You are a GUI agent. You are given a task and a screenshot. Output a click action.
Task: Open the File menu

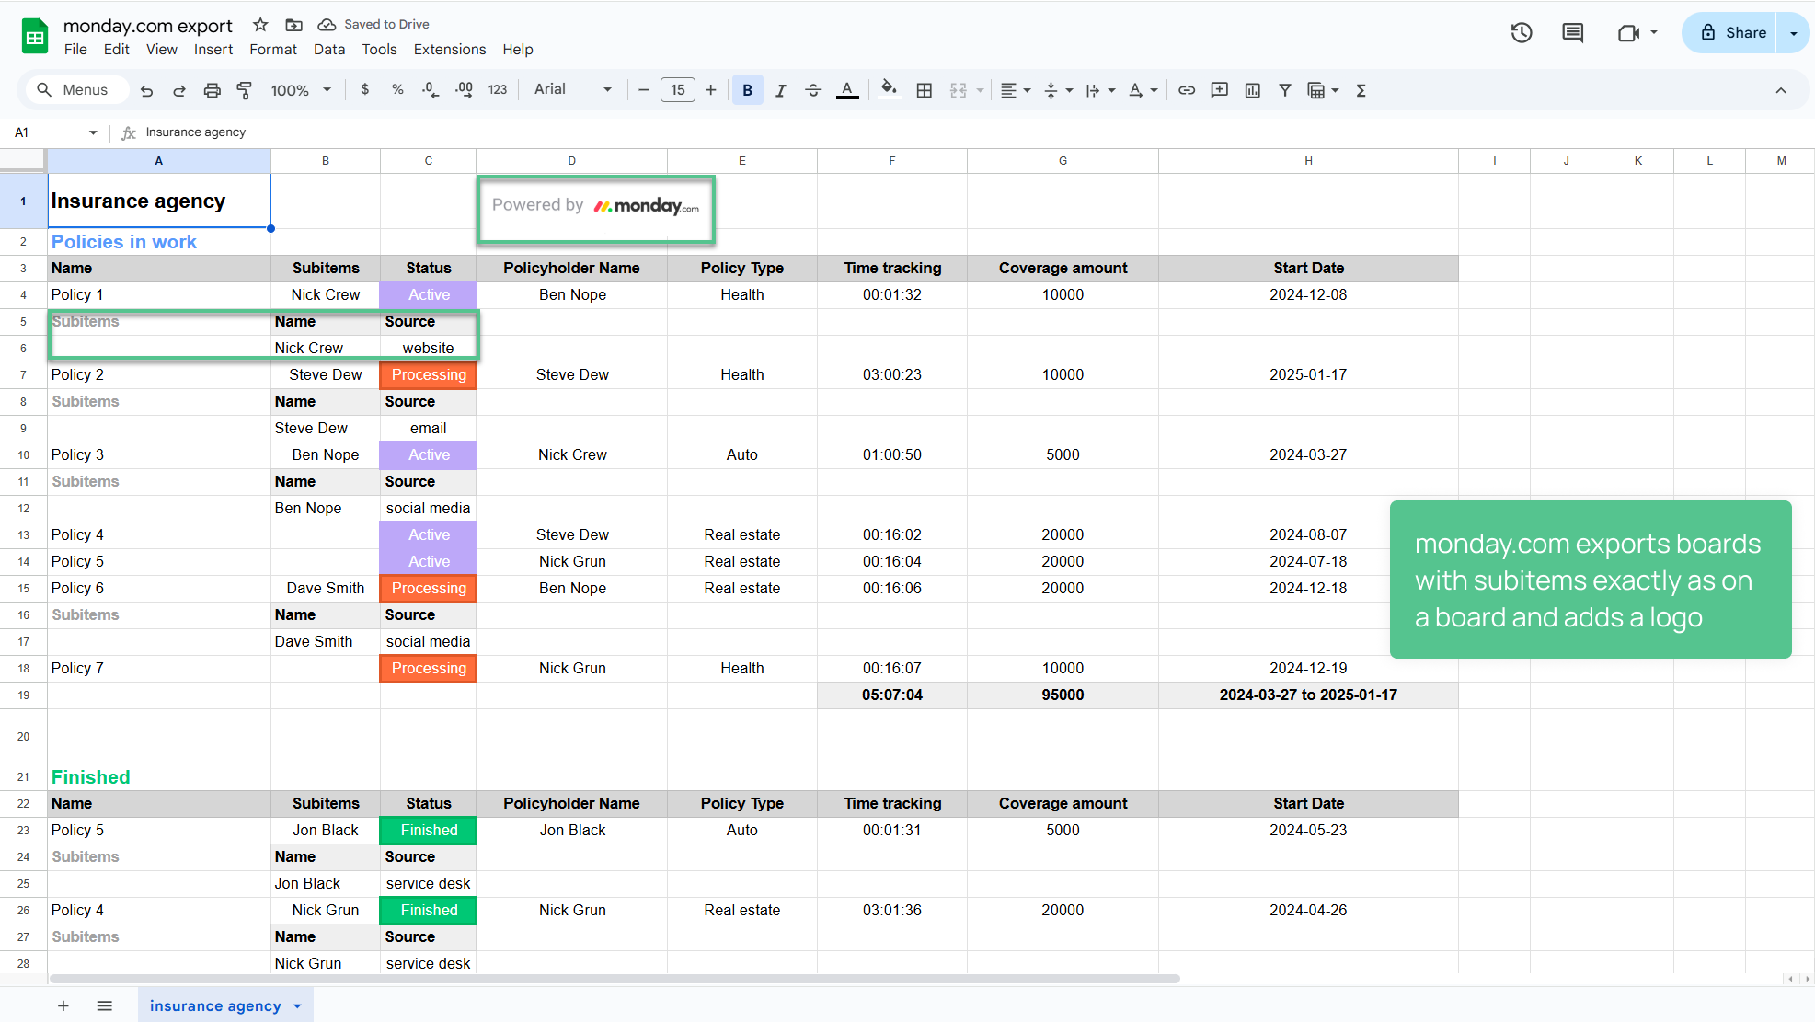coord(75,50)
